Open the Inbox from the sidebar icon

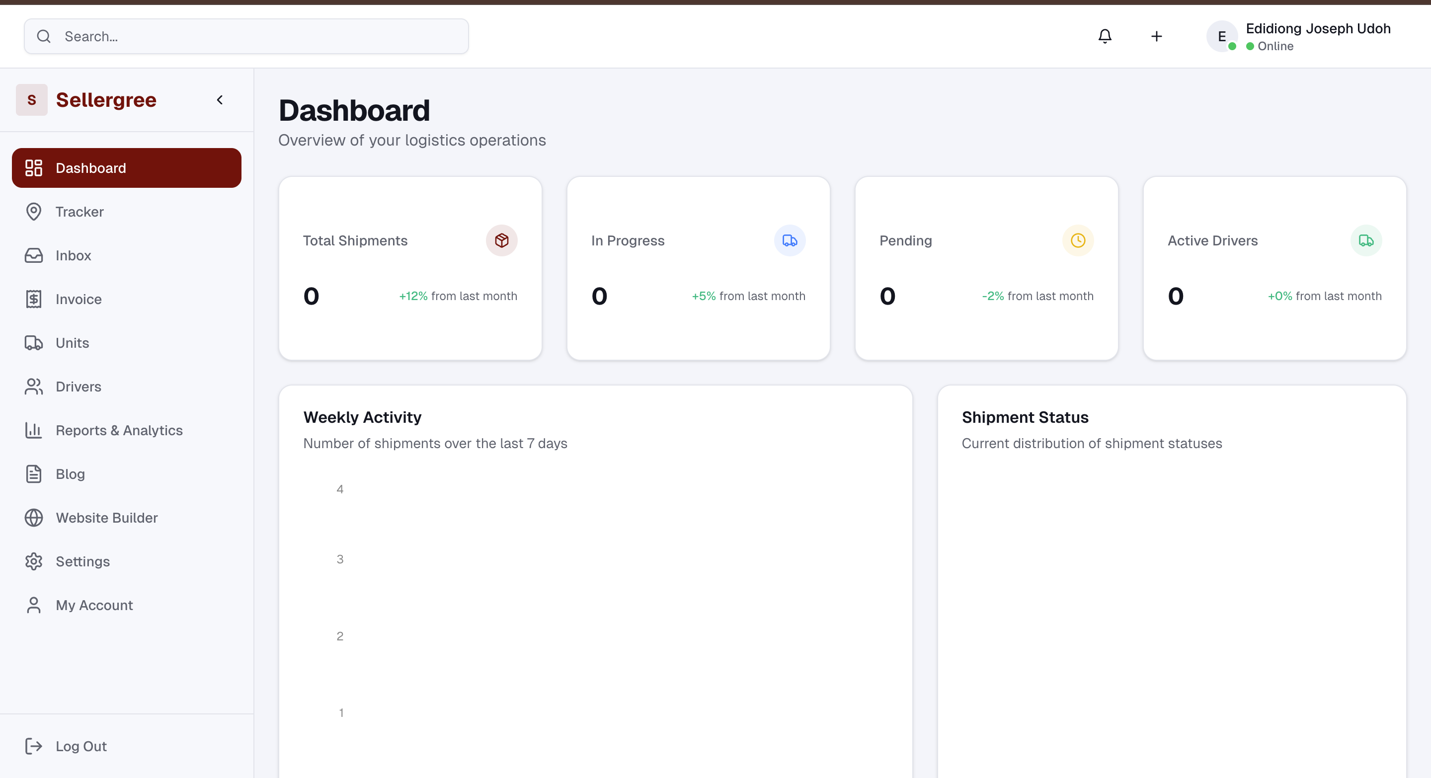point(33,255)
